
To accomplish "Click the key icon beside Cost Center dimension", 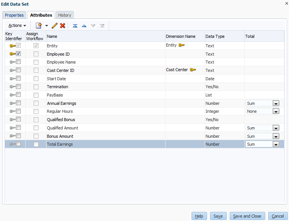I will click(x=193, y=70).
